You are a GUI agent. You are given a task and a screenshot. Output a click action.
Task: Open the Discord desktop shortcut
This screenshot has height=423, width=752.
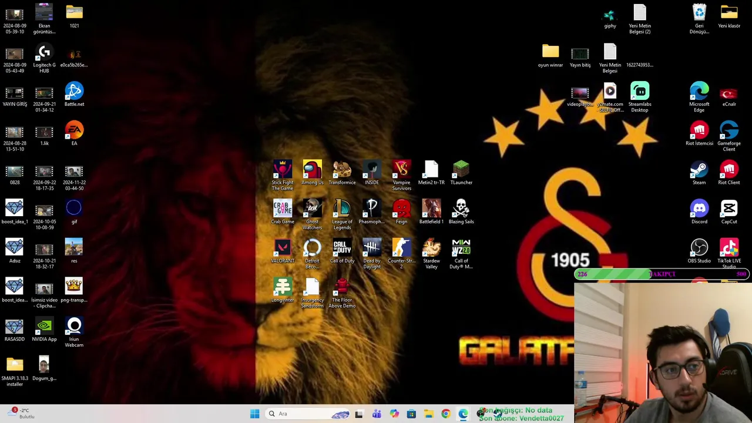click(699, 212)
